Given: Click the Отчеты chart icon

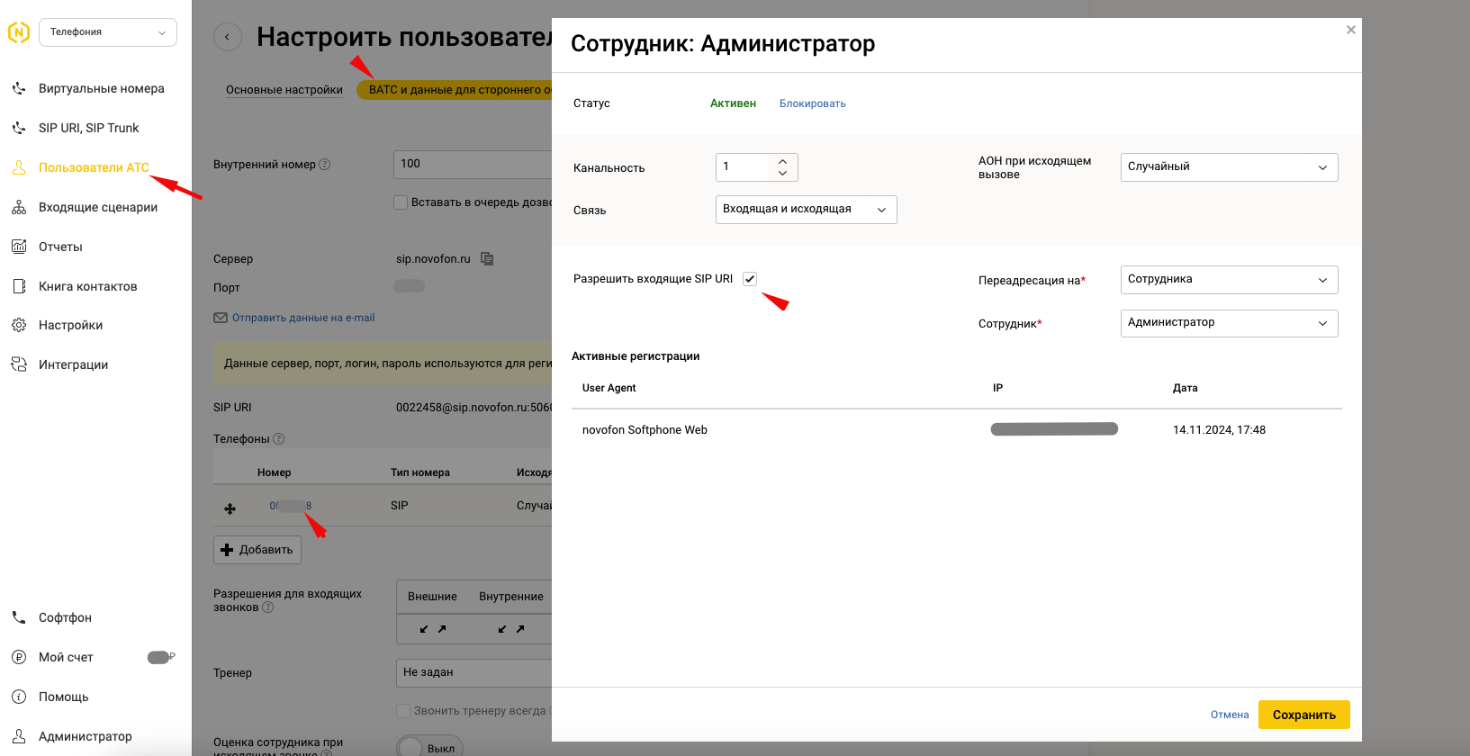Looking at the screenshot, I should click(19, 247).
